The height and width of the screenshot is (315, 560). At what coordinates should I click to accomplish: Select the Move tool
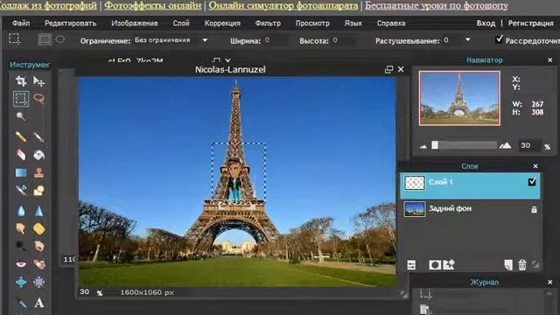pyautogui.click(x=38, y=81)
